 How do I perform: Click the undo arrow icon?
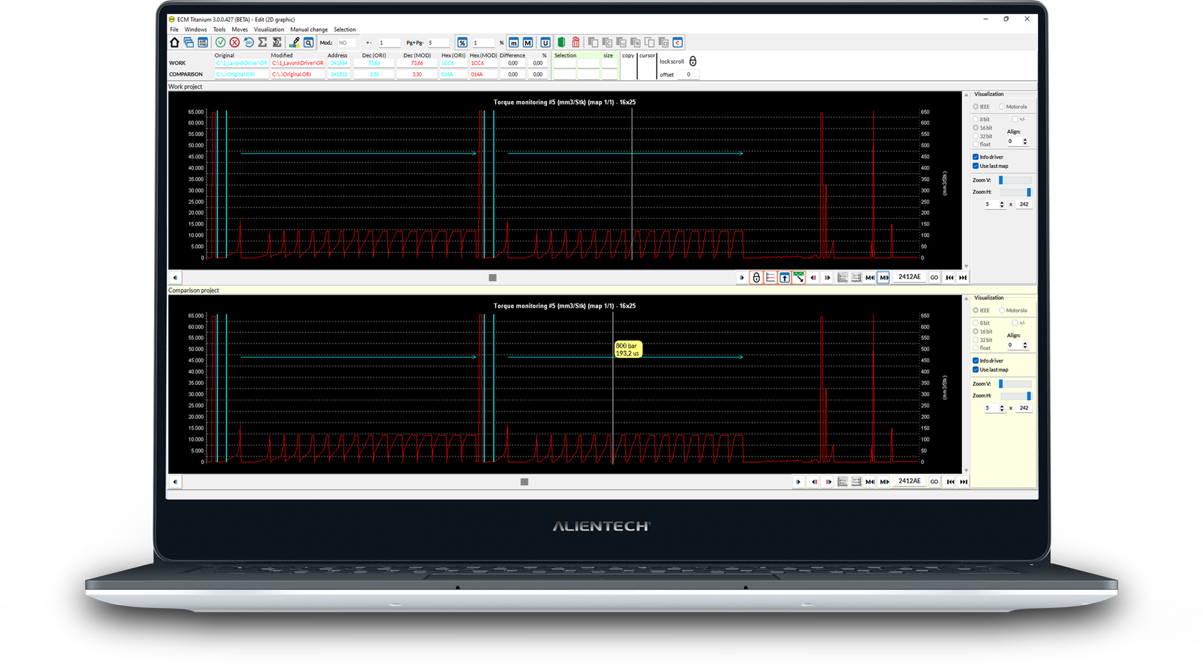[249, 42]
